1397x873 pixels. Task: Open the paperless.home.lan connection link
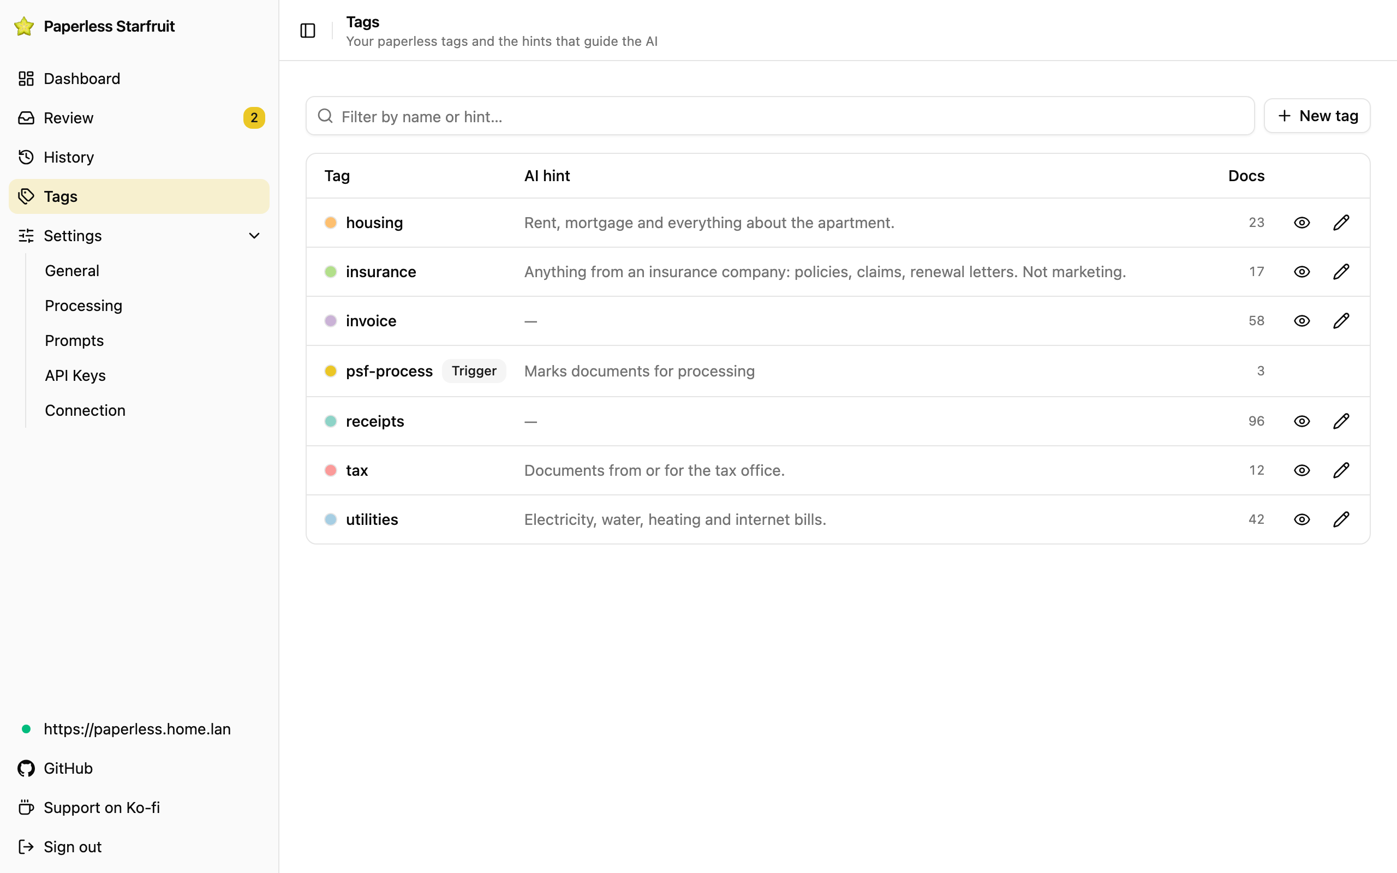(138, 730)
